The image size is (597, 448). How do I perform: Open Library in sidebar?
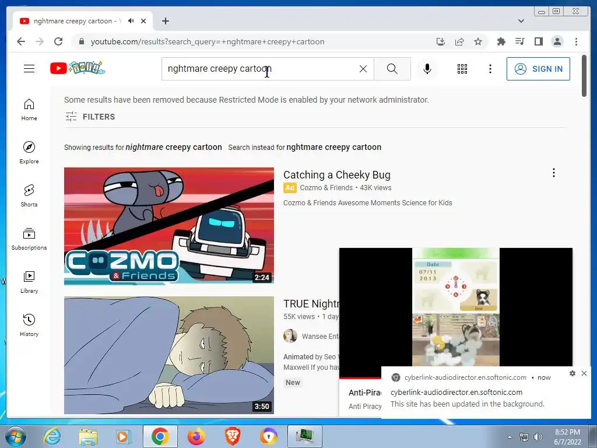[x=29, y=282]
